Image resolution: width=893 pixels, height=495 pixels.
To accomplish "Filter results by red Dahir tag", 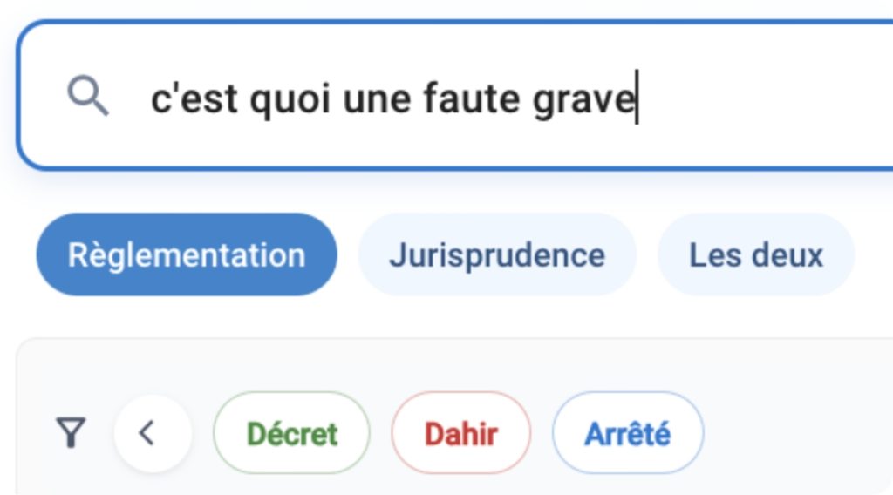I will (x=460, y=433).
